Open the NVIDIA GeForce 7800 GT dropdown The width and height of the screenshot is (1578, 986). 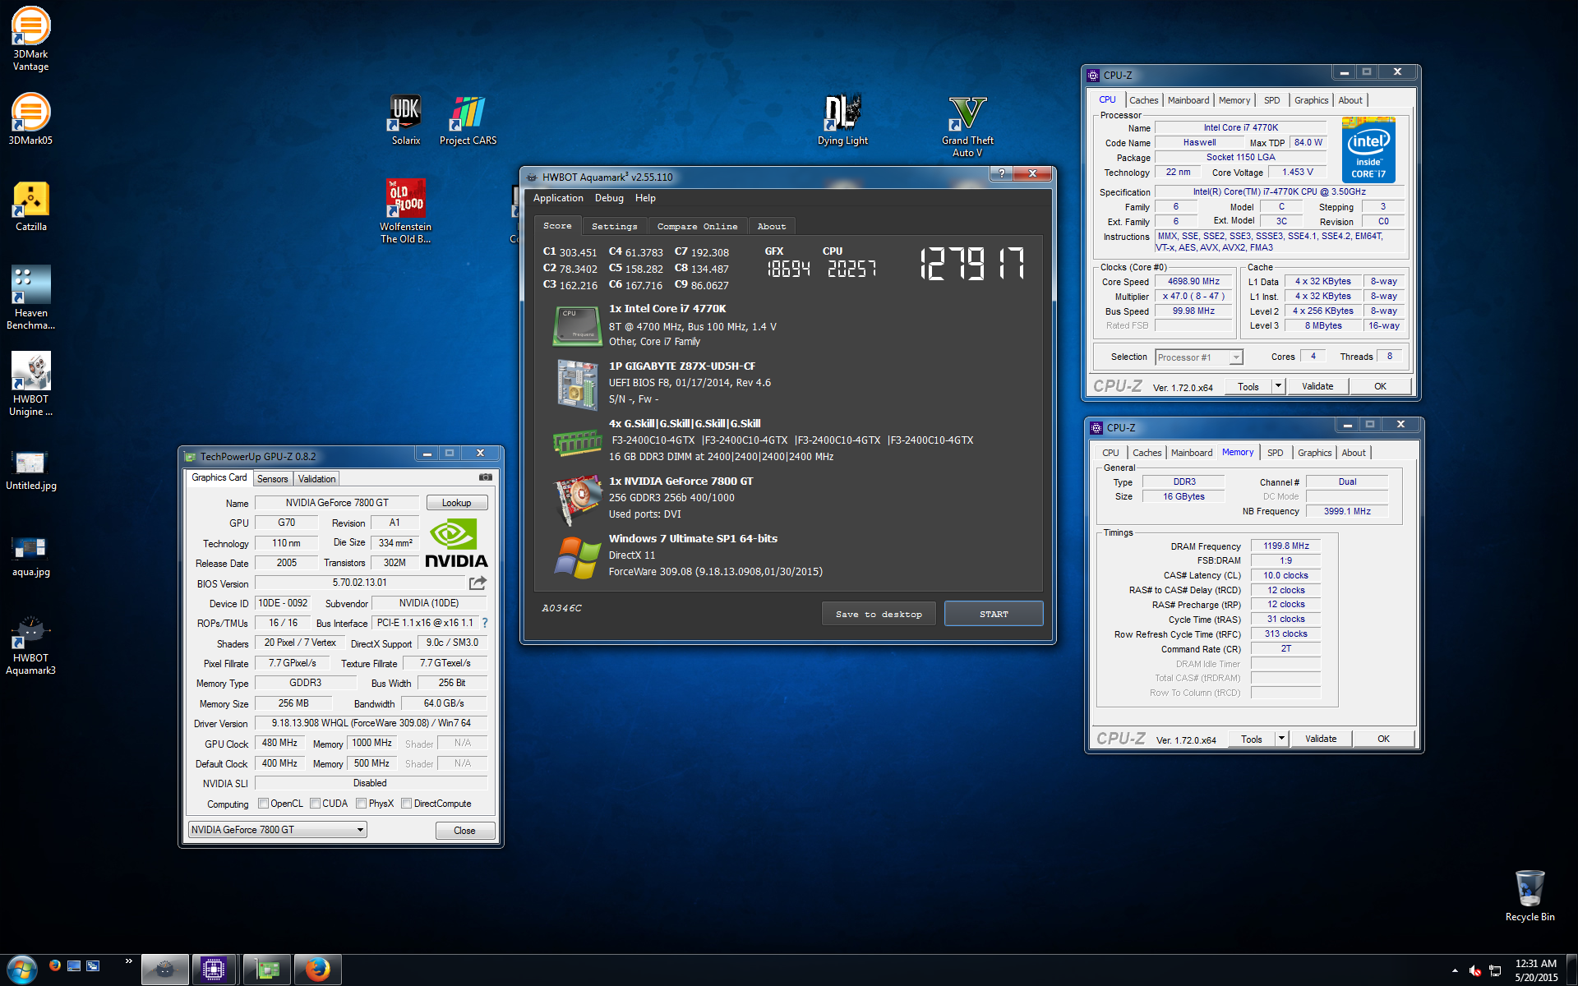pyautogui.click(x=278, y=830)
